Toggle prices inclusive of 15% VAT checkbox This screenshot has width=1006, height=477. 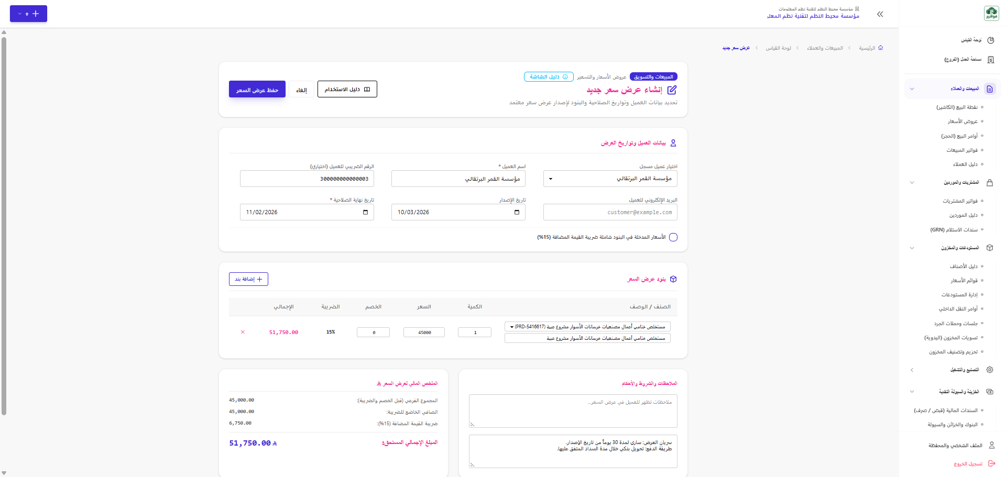673,237
